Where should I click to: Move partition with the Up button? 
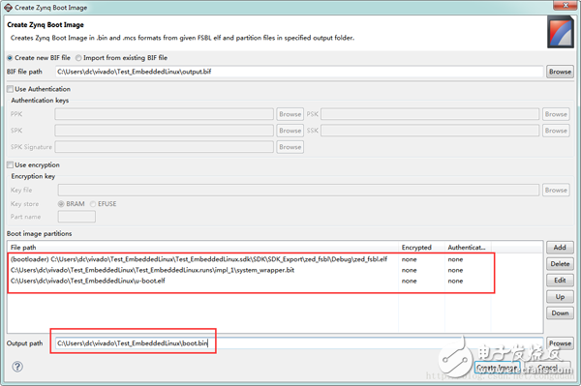pos(560,296)
